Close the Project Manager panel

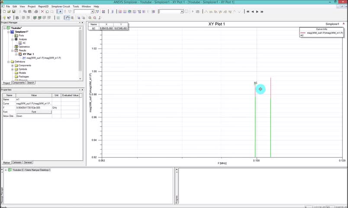[x=83, y=23]
